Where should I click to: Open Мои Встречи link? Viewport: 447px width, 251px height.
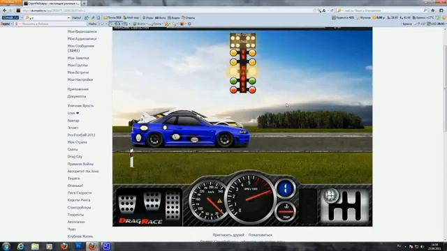(x=78, y=73)
